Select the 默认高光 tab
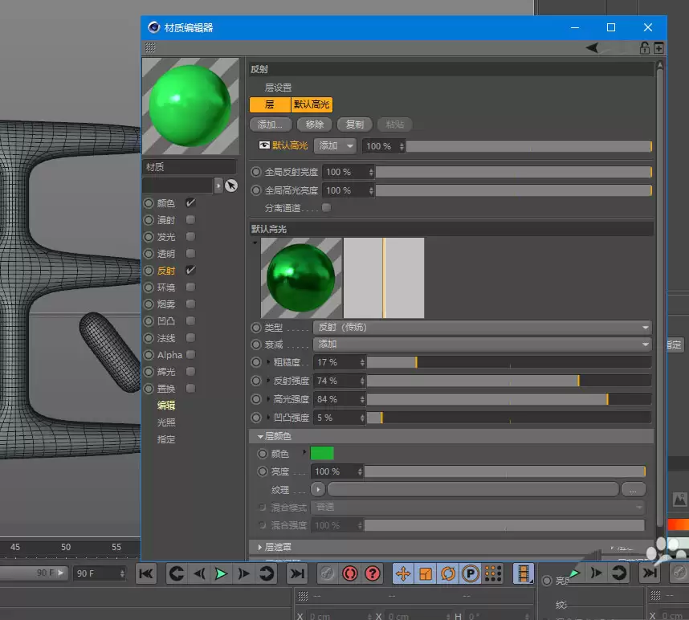 311,104
